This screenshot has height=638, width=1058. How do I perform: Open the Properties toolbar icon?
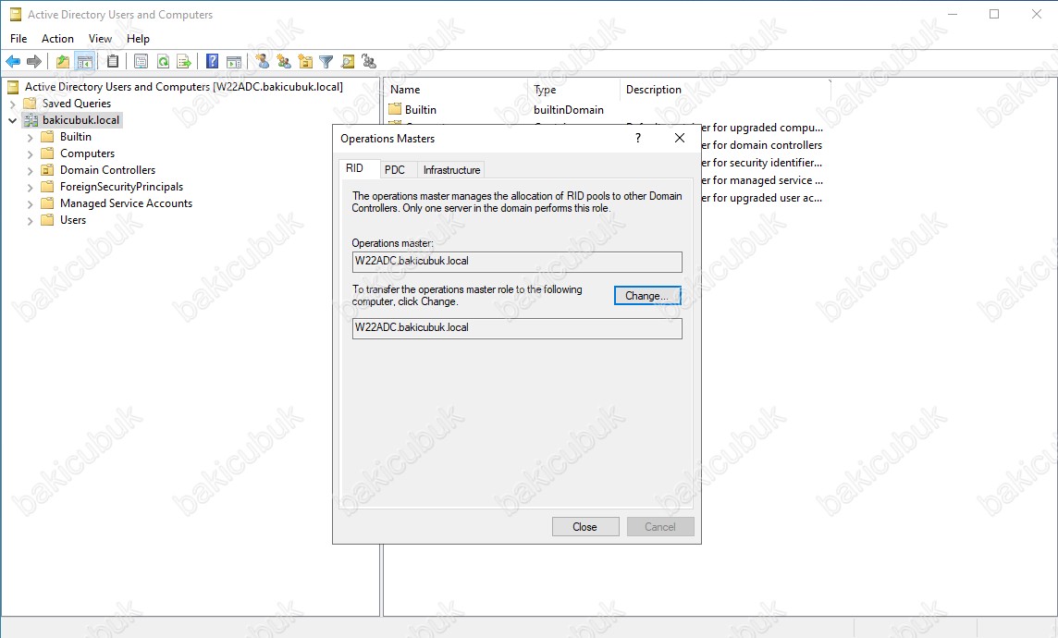(x=141, y=62)
